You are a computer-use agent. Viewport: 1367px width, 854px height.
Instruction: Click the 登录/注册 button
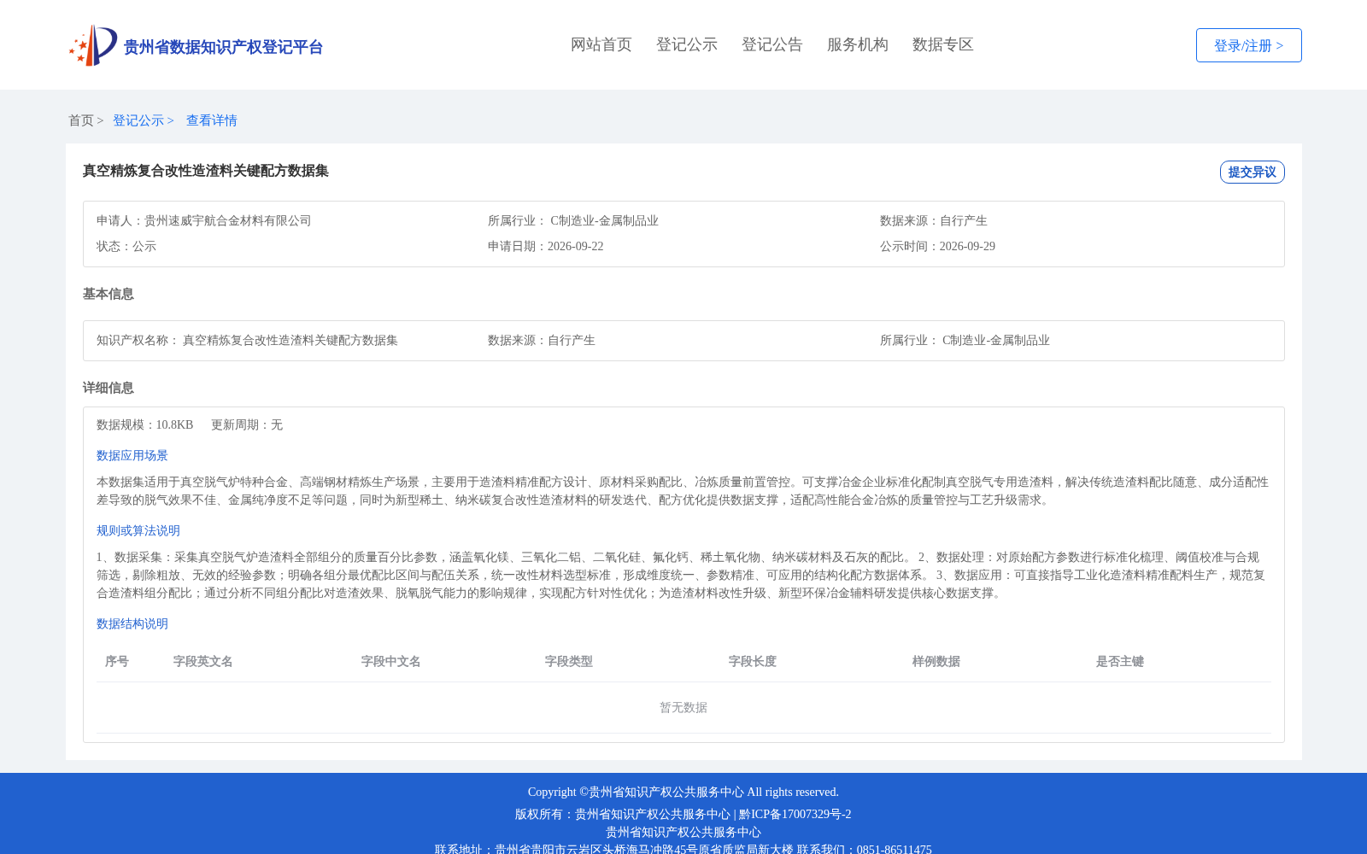click(1249, 45)
